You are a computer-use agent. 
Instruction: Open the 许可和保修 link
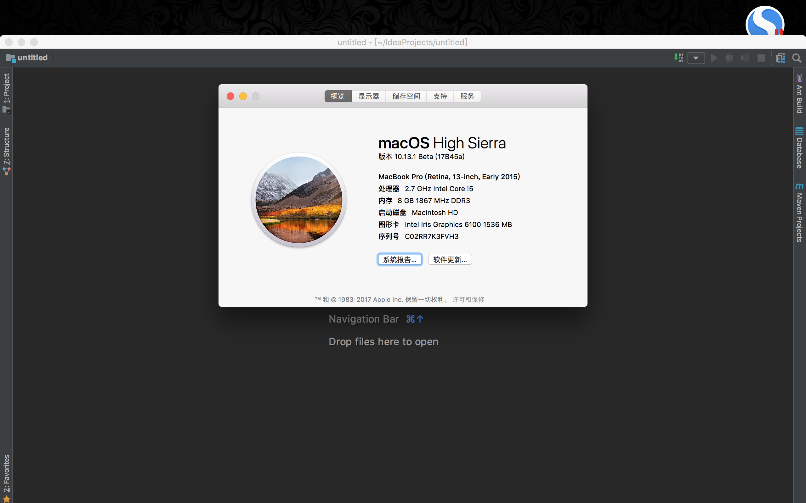point(468,299)
